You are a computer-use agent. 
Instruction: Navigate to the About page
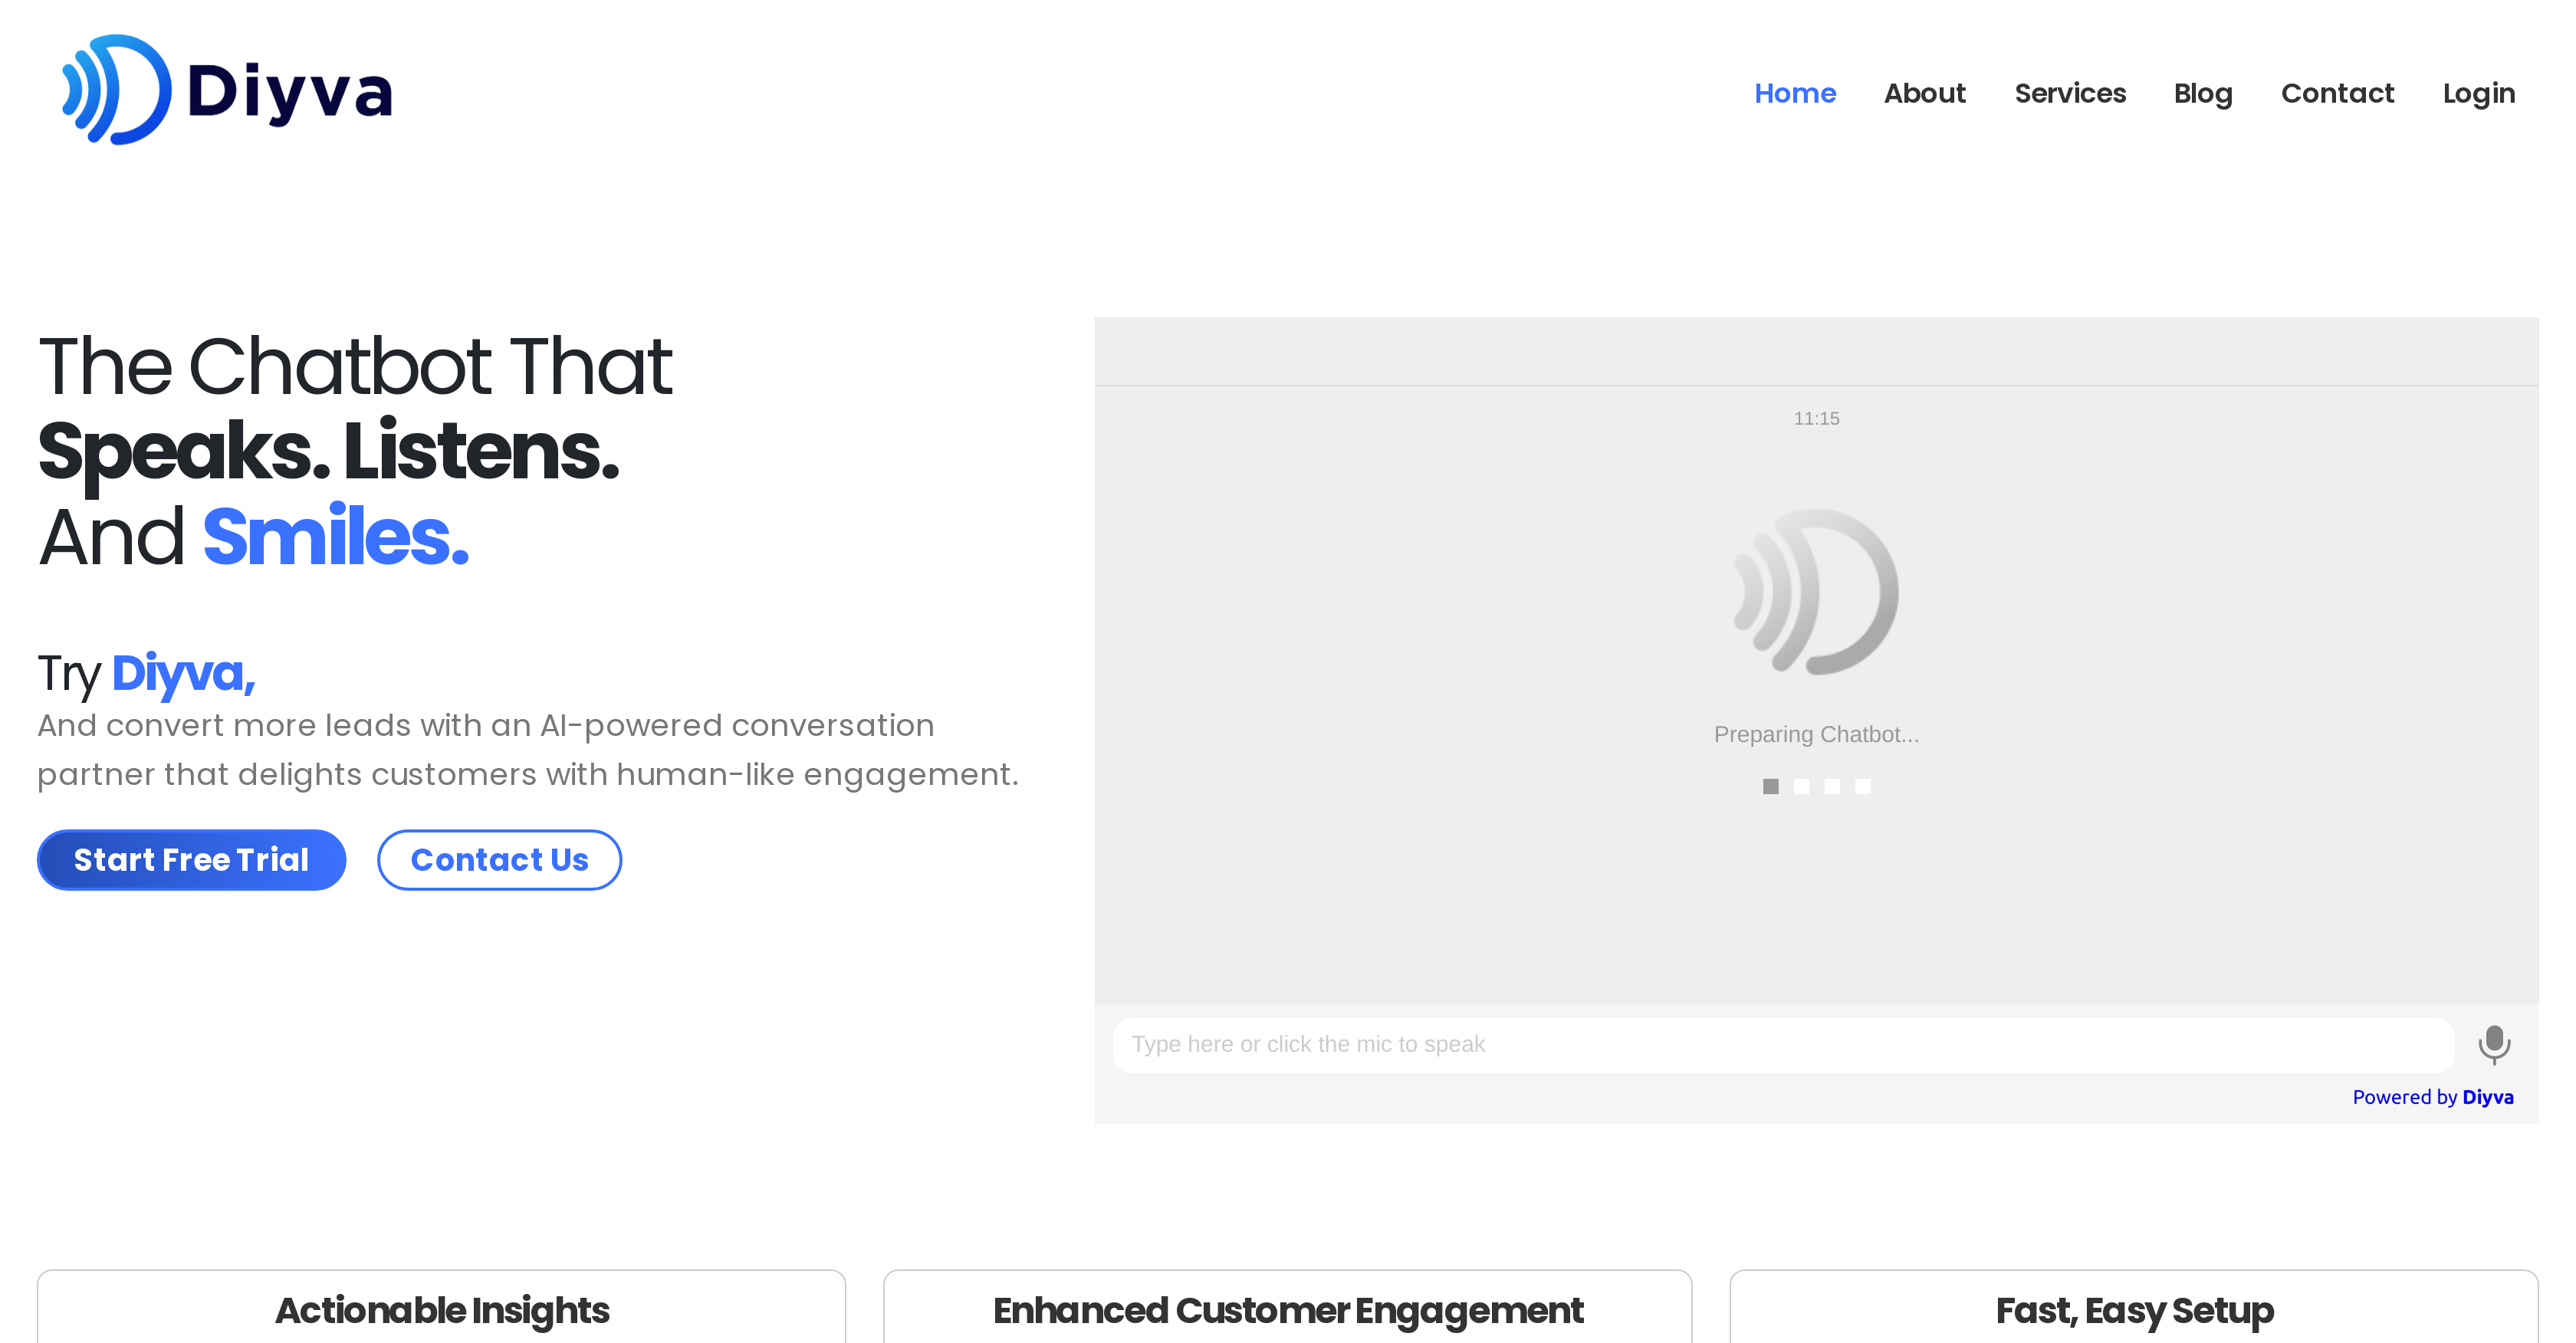coord(1924,92)
